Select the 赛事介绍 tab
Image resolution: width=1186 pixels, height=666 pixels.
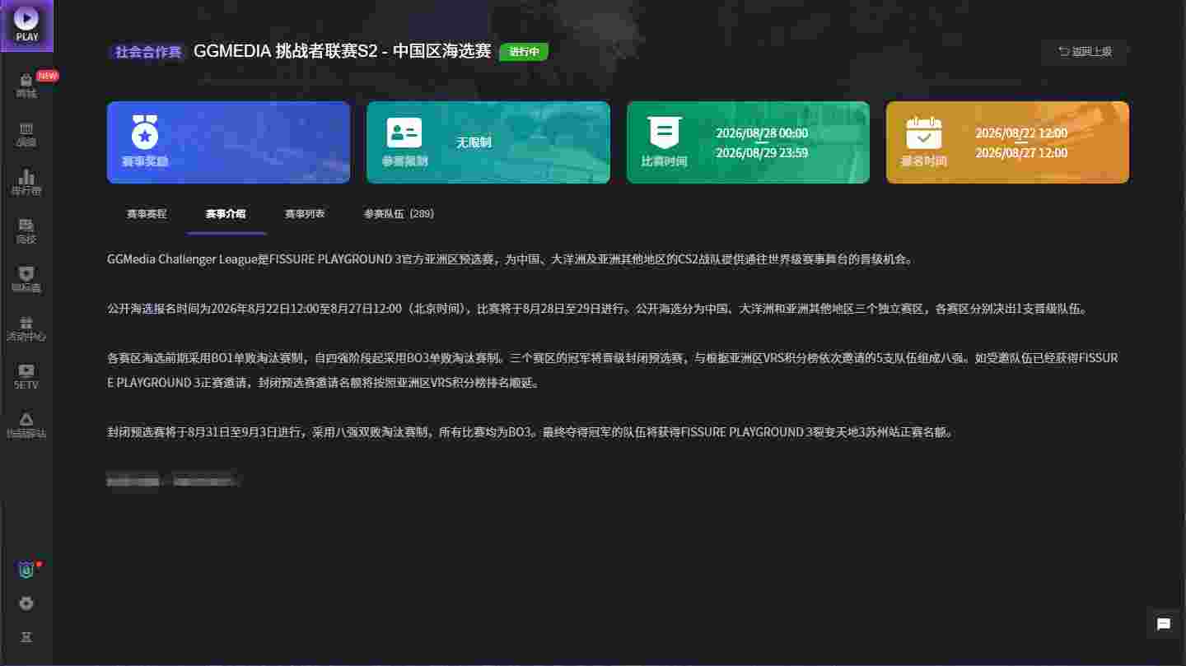point(226,214)
